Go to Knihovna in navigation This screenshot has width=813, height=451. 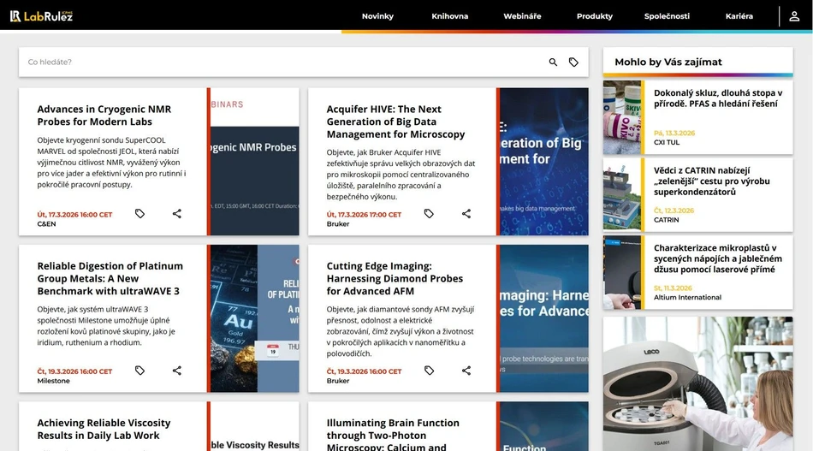(x=449, y=16)
